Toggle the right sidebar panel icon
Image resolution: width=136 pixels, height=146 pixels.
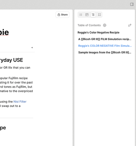pos(132,4)
